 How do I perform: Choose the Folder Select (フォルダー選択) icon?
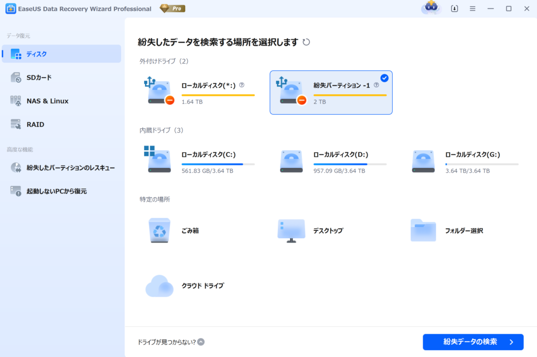[423, 231]
